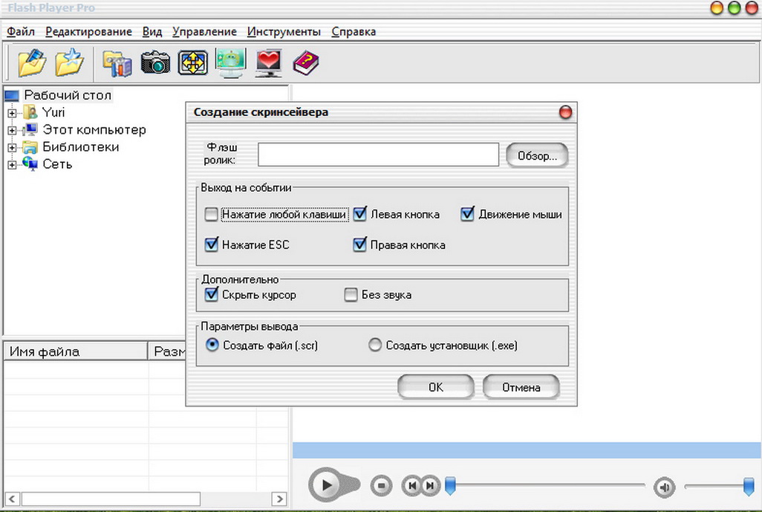762x512 pixels.
Task: Open the open-file folder toolbar icon
Action: click(32, 62)
